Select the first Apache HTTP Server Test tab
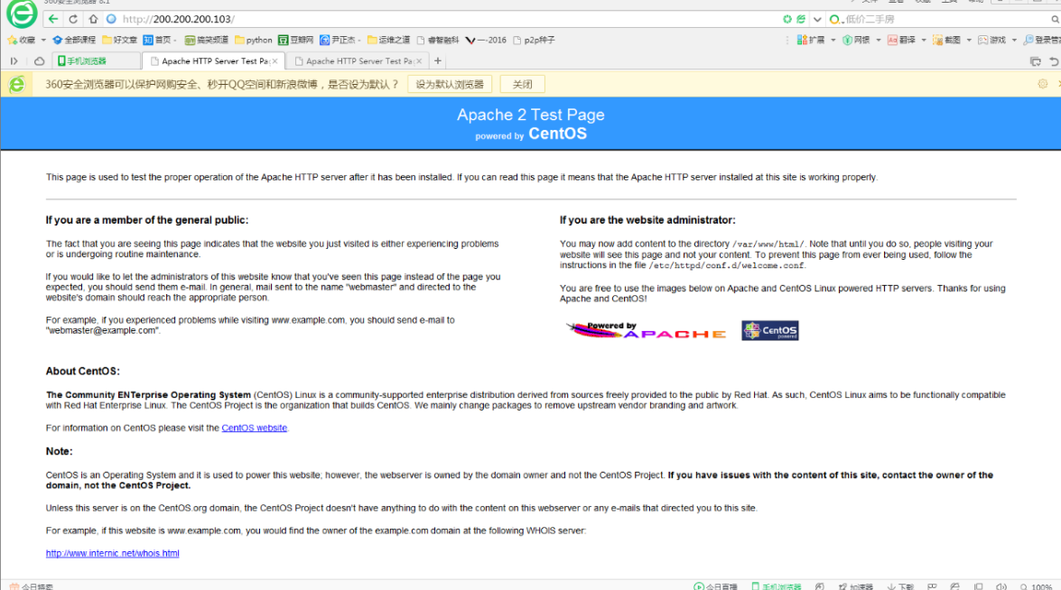The image size is (1061, 590). coord(213,60)
